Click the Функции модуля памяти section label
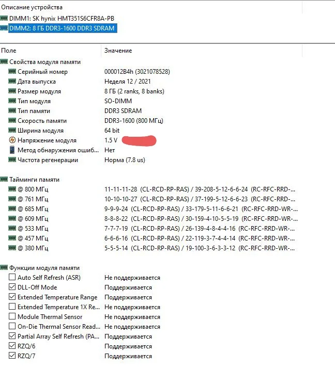The height and width of the screenshot is (384, 335). coord(44,268)
